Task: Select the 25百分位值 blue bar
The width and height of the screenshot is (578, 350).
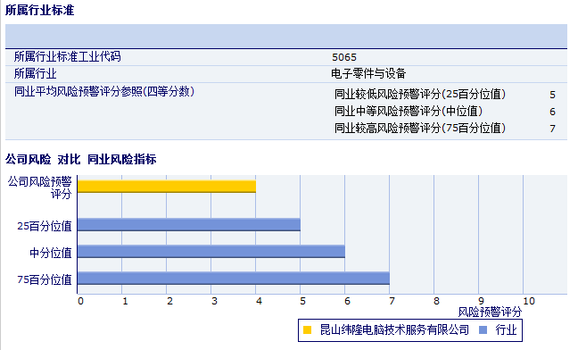Action: click(189, 225)
